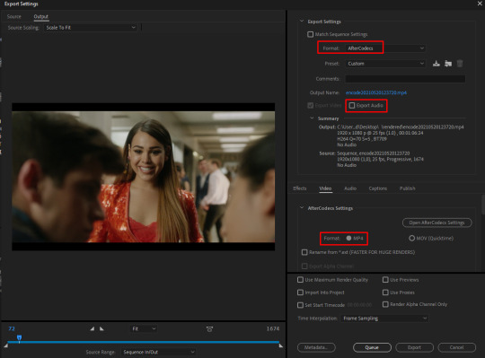Collapse the Summary section

click(x=312, y=118)
